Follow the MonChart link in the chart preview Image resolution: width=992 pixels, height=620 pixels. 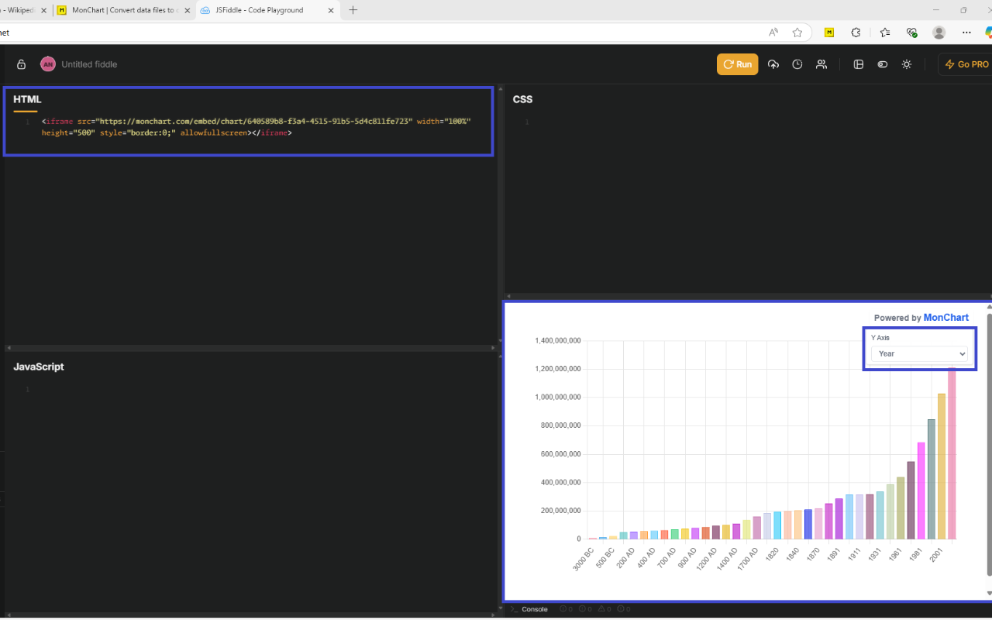pos(945,317)
